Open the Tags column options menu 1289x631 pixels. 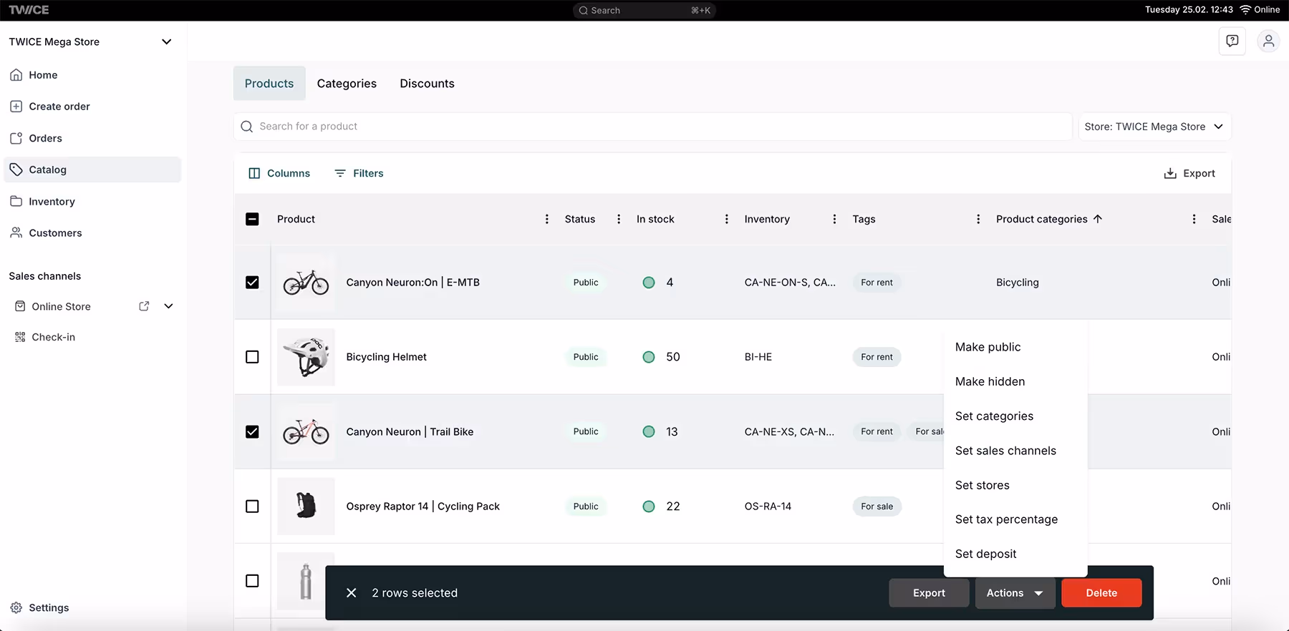978,219
